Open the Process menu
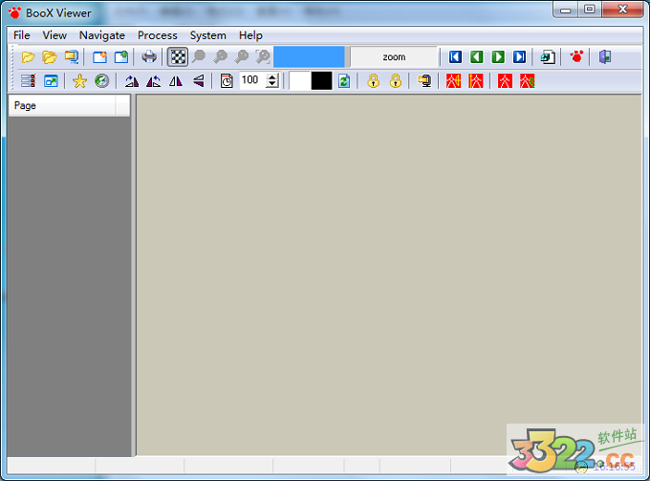 (158, 35)
